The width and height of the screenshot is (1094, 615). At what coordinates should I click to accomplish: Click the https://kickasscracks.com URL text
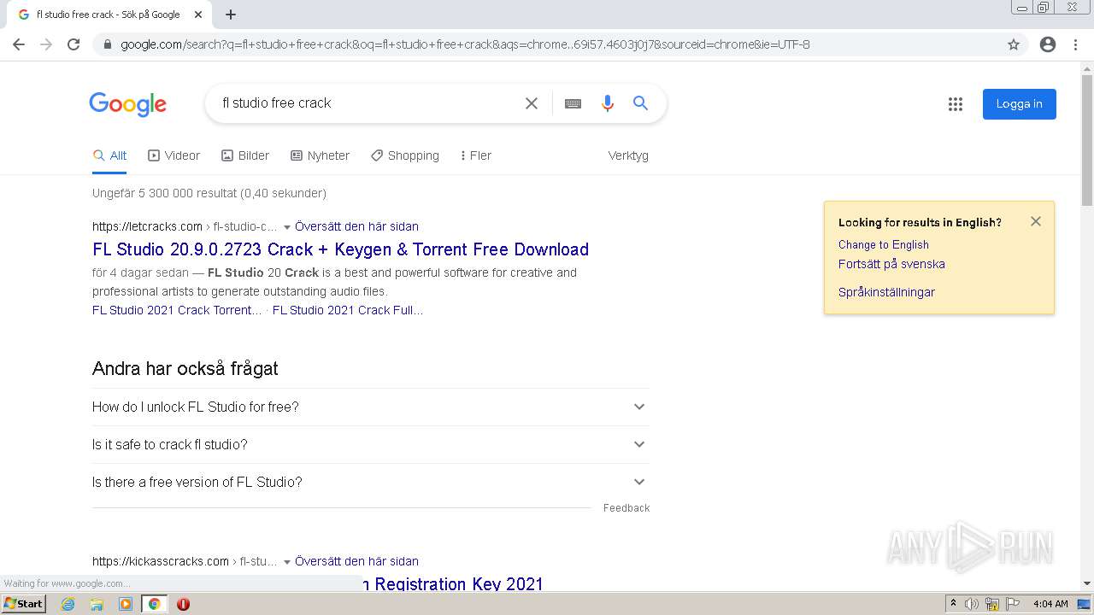(161, 561)
